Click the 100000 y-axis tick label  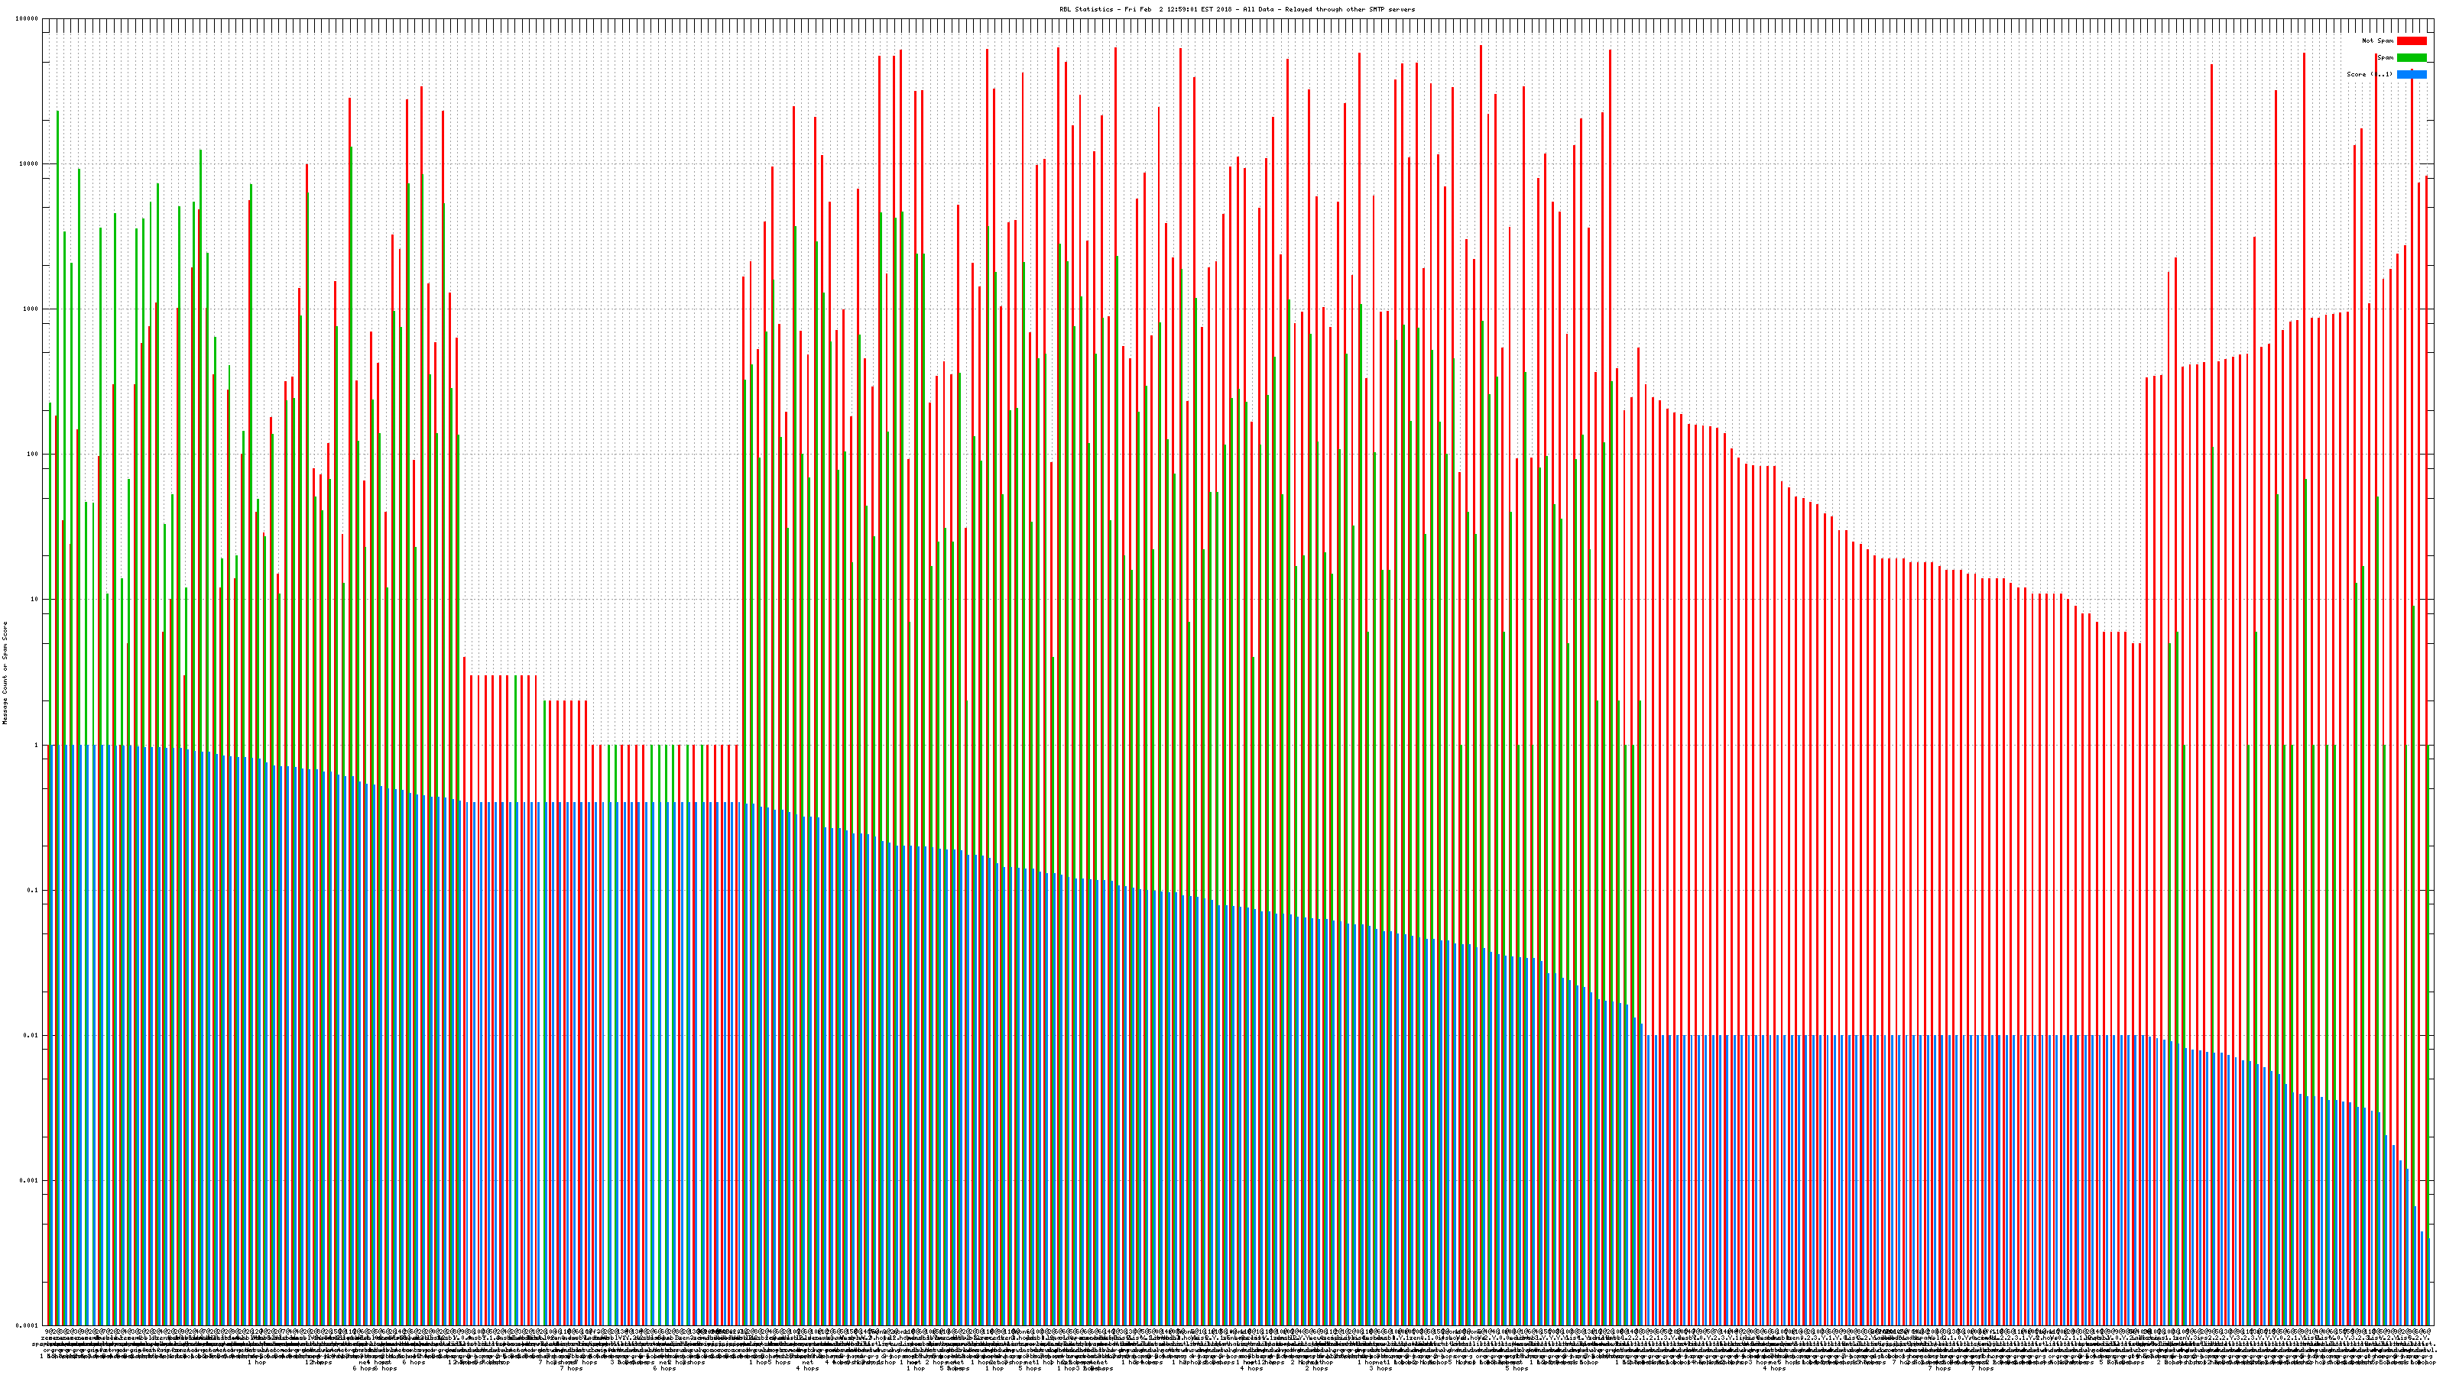point(27,18)
